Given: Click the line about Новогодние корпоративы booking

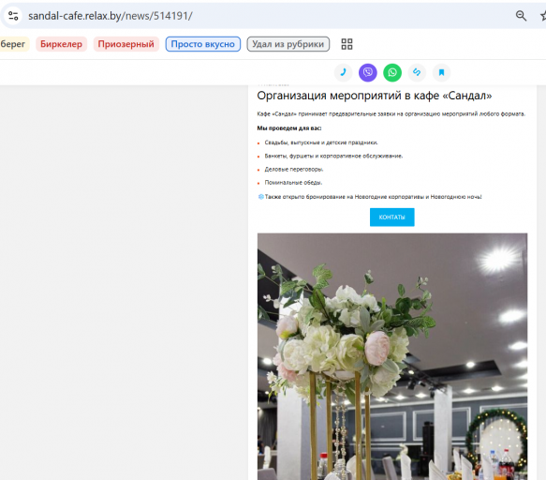Looking at the screenshot, I should [x=370, y=197].
